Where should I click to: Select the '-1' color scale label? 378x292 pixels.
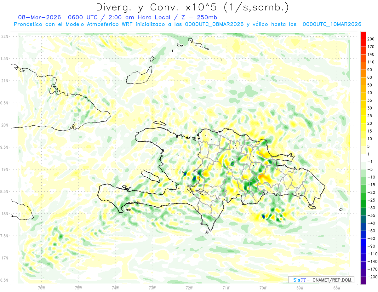click(x=370, y=162)
